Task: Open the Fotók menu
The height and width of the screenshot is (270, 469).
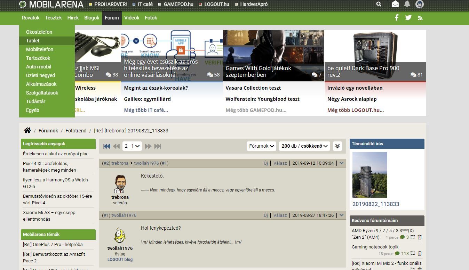Action: coord(151,18)
